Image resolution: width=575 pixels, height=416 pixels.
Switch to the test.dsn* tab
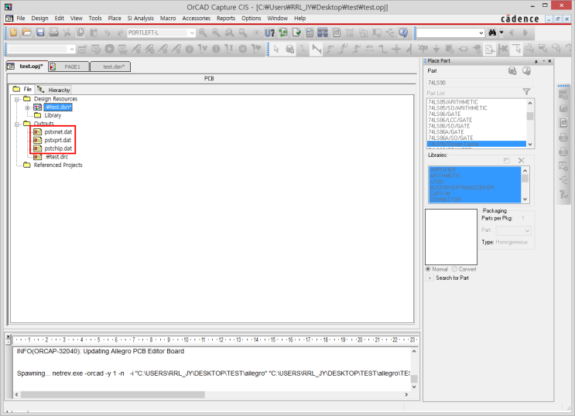click(111, 66)
